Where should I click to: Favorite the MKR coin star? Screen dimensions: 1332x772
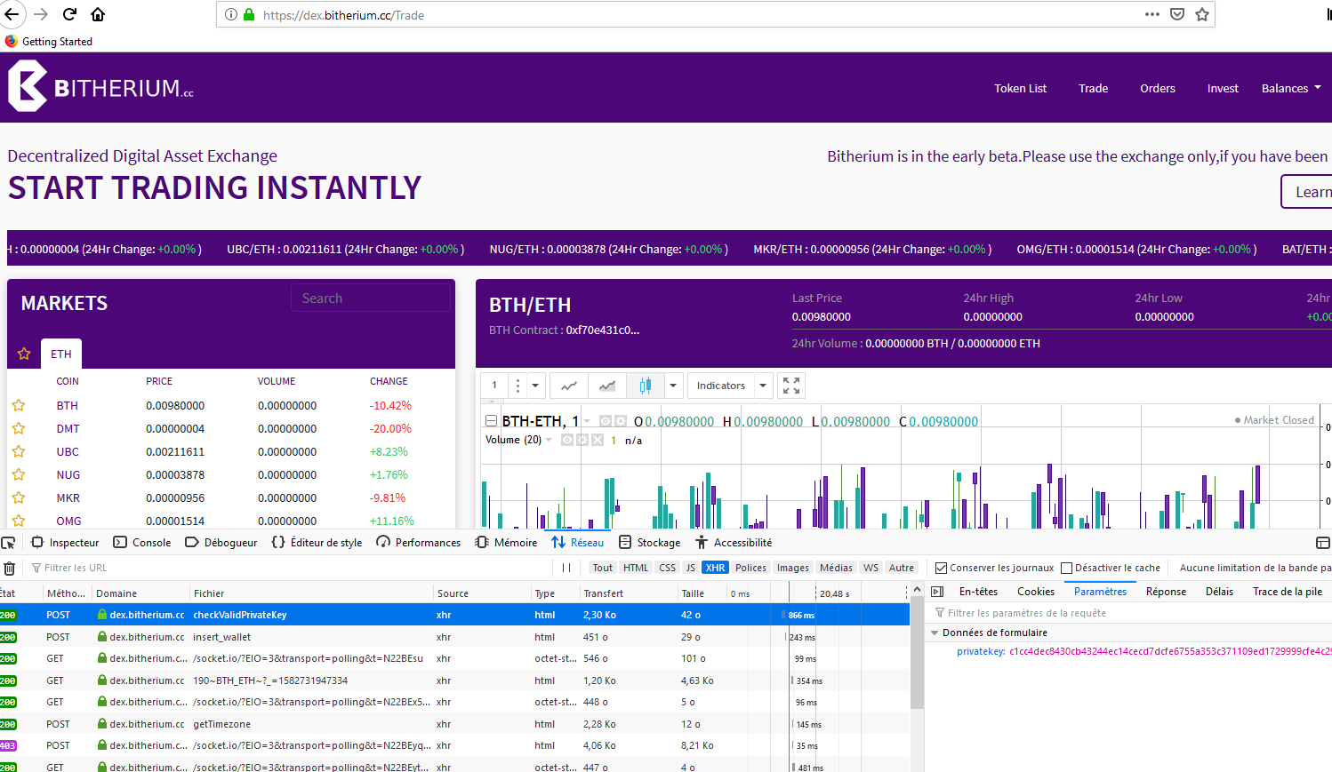click(19, 497)
